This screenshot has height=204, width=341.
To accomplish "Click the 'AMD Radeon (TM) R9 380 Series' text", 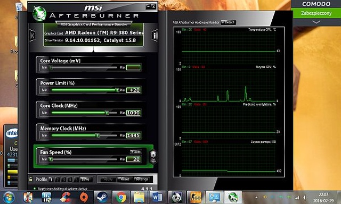I will (104, 33).
